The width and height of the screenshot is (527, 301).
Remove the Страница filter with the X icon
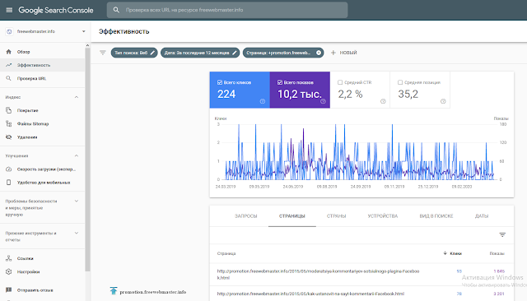(319, 53)
